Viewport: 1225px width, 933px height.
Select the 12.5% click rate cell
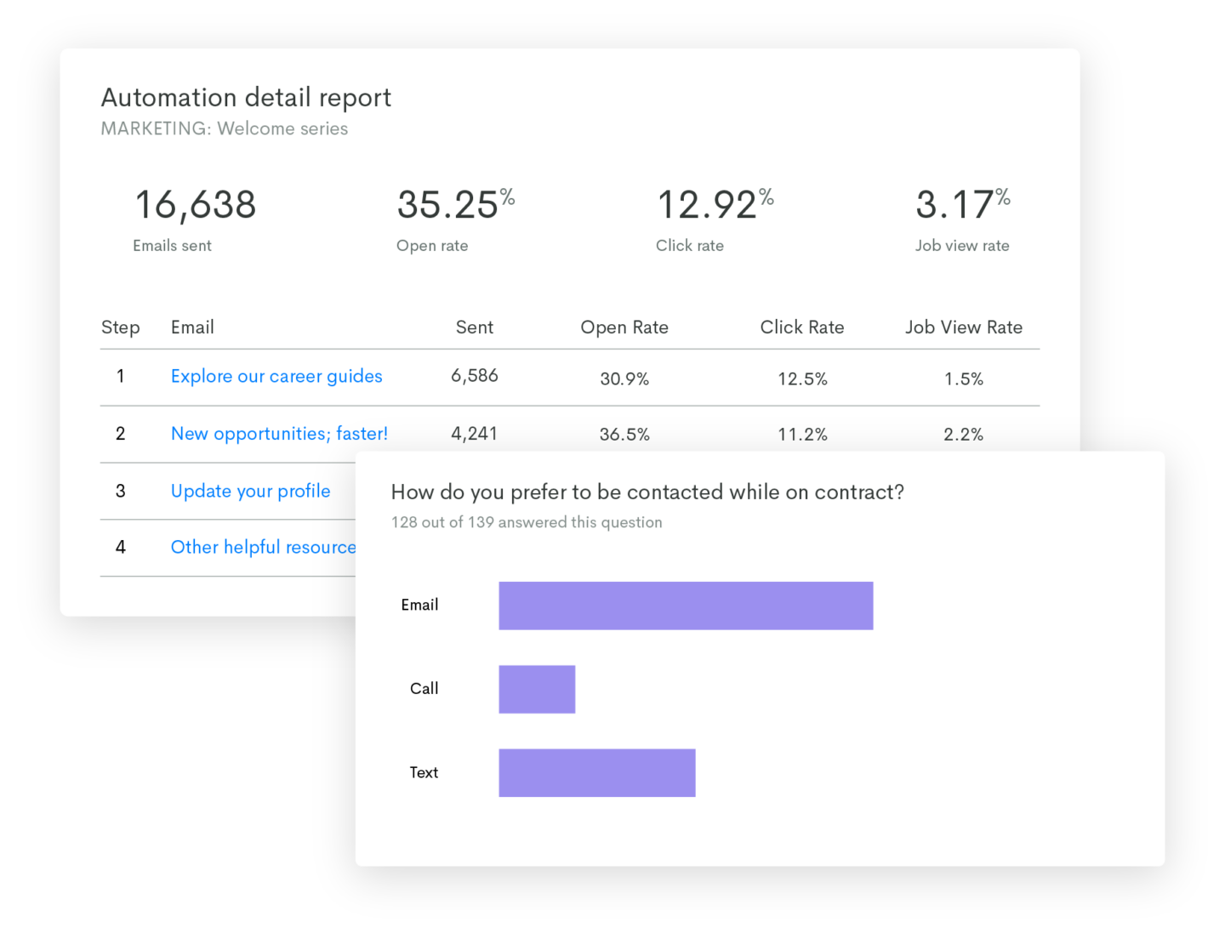802,379
